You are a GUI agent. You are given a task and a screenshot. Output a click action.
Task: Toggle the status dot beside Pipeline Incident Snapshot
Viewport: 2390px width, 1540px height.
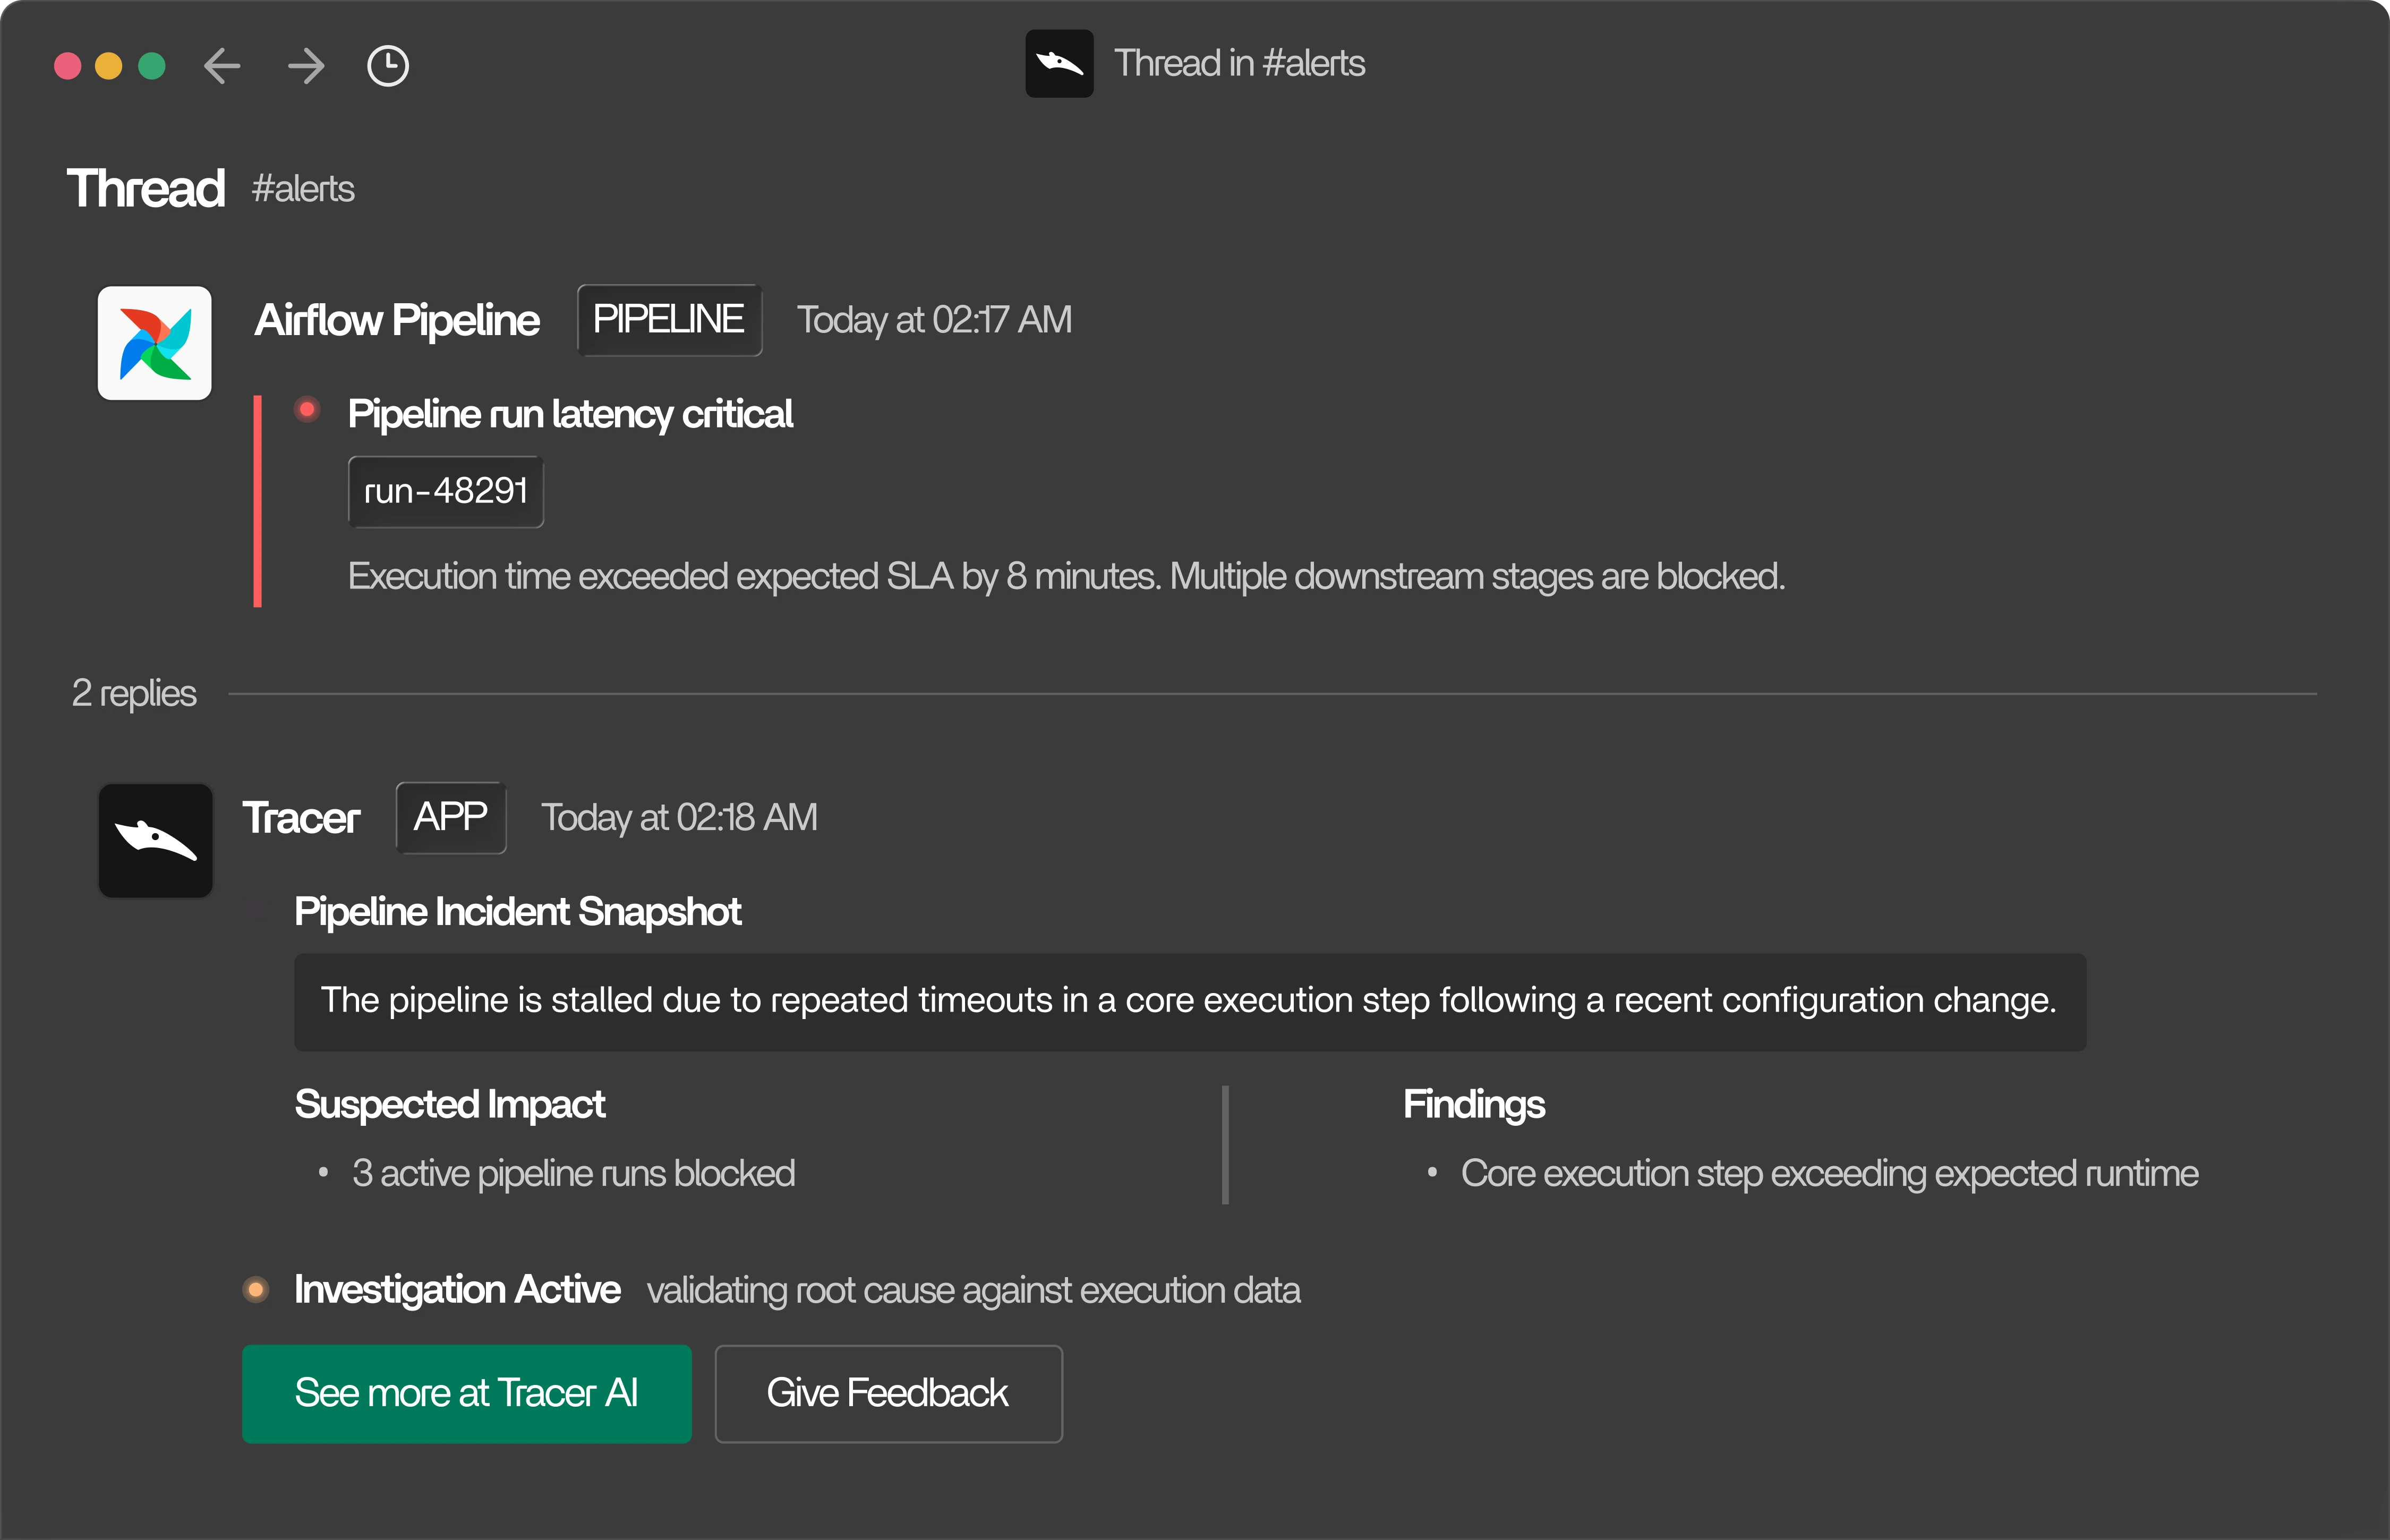[256, 907]
